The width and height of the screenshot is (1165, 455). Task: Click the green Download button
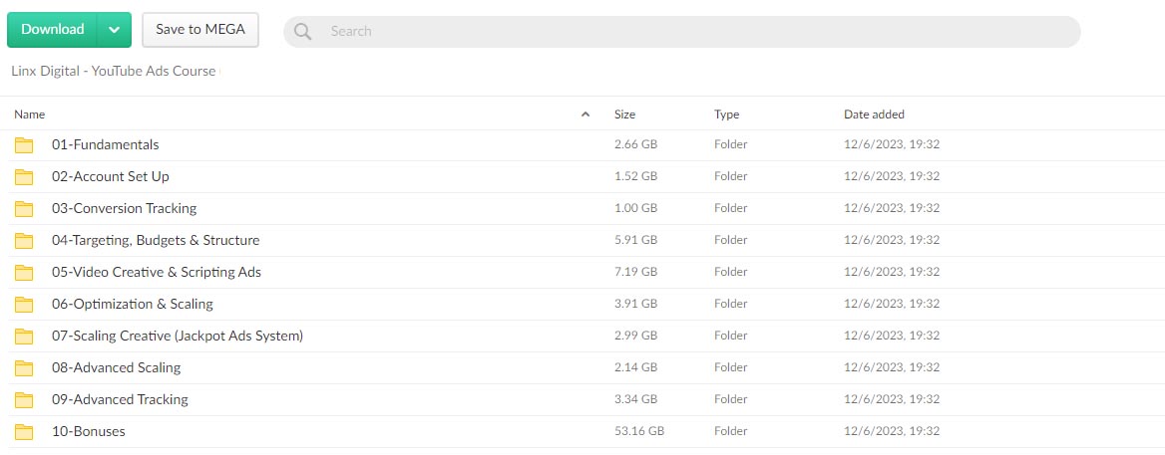52,30
